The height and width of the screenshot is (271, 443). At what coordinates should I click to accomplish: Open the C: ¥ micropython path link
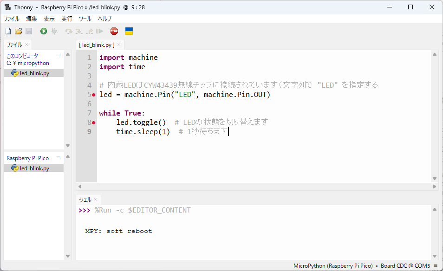[28, 63]
